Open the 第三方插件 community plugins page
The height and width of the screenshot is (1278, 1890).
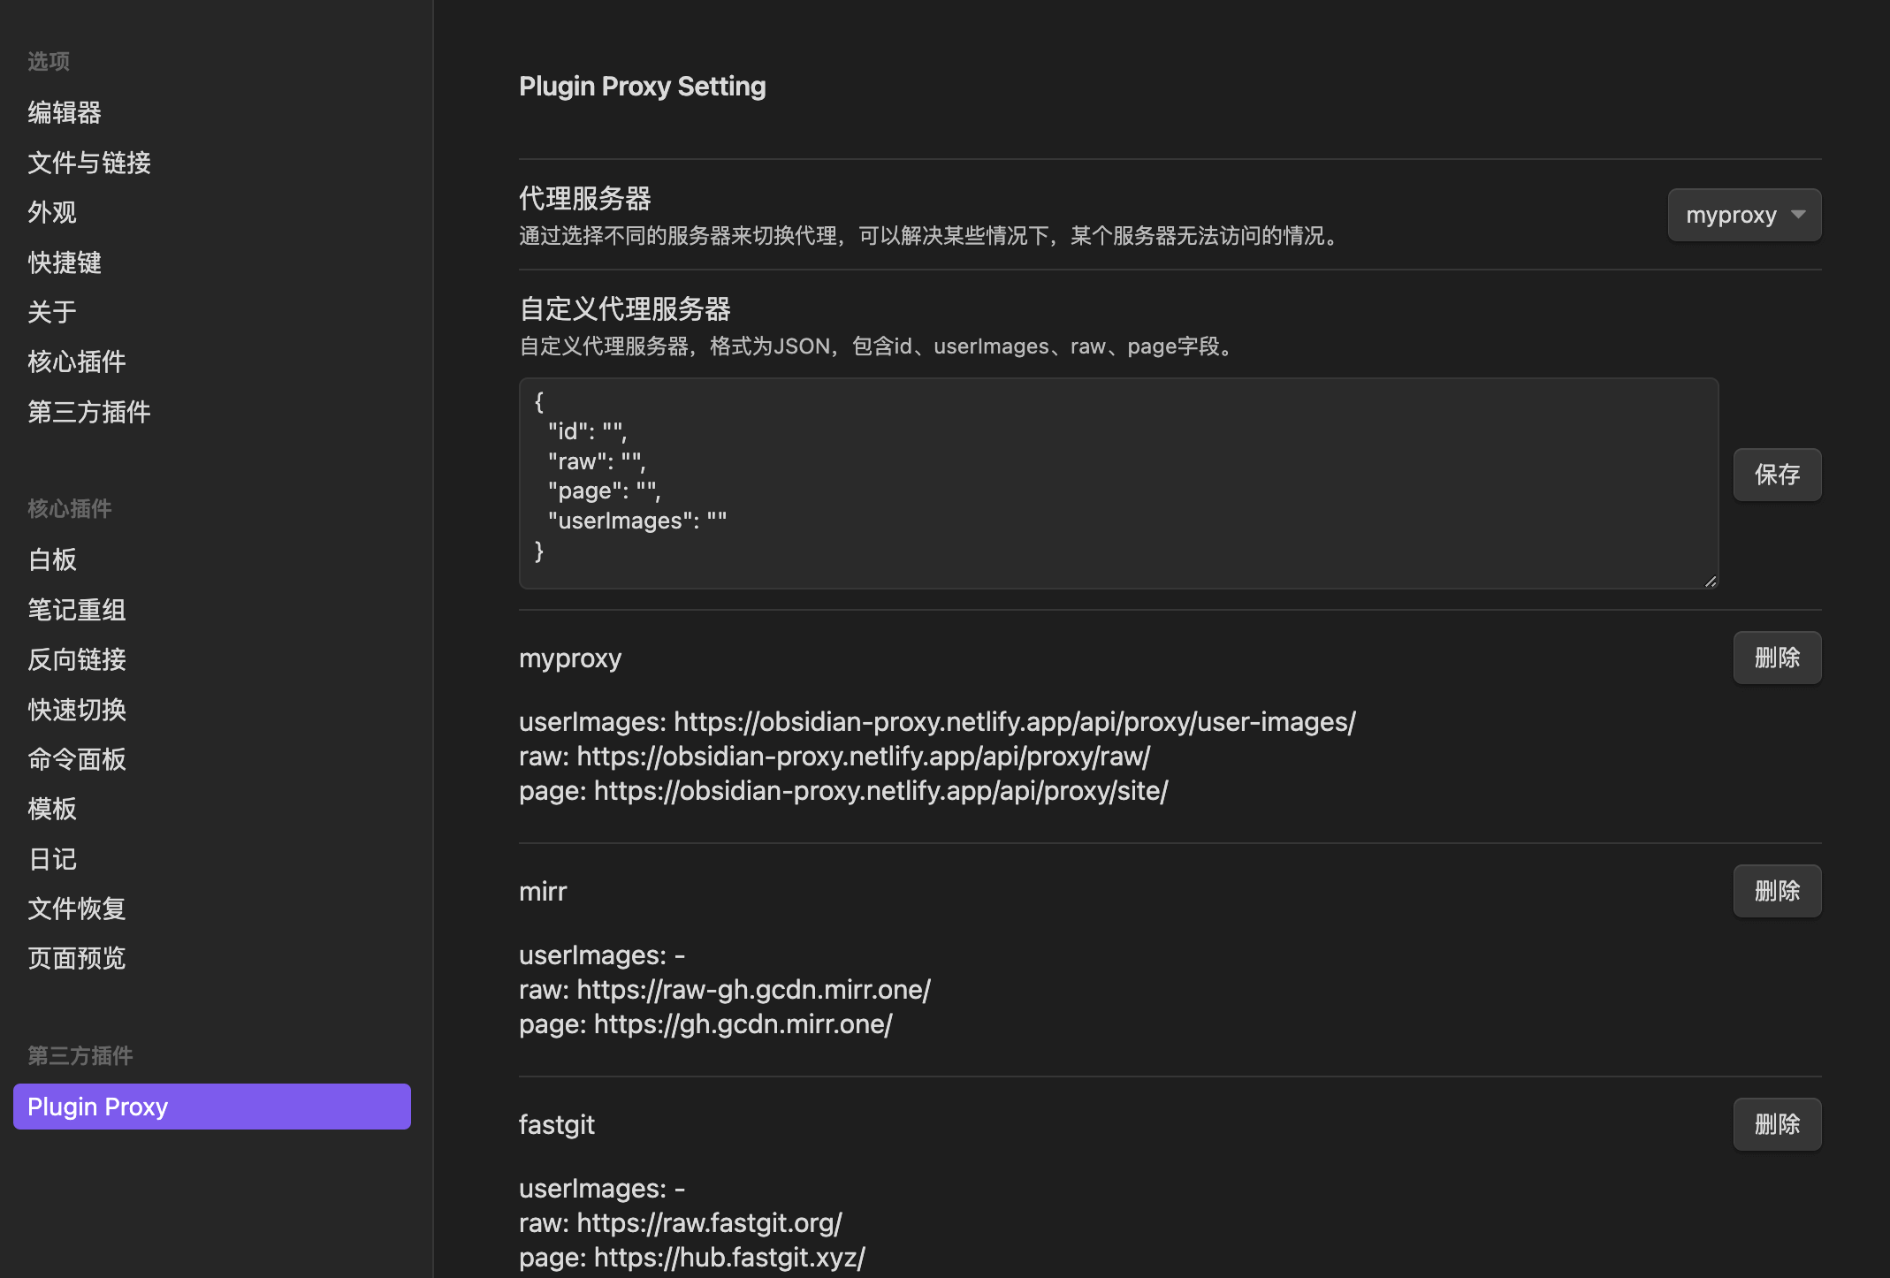click(88, 412)
